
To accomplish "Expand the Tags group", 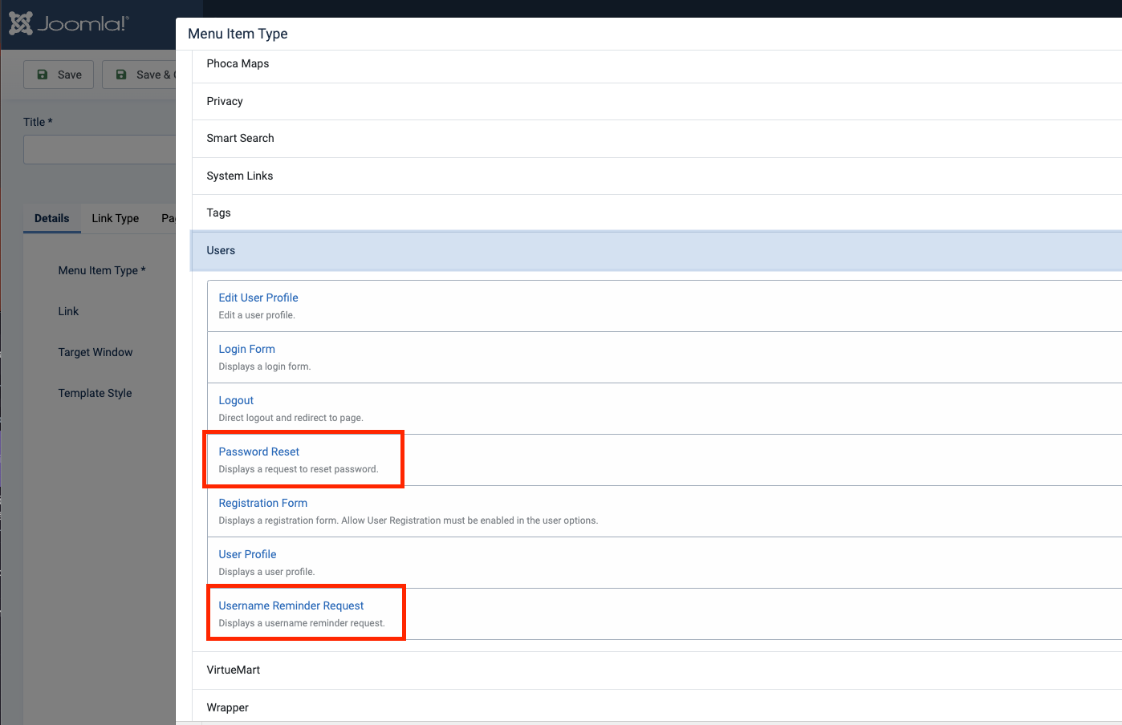I will [x=657, y=213].
